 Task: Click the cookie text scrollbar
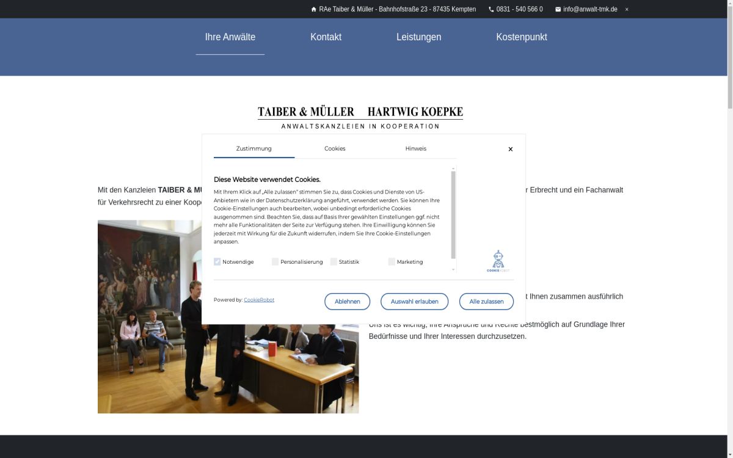[x=453, y=214]
